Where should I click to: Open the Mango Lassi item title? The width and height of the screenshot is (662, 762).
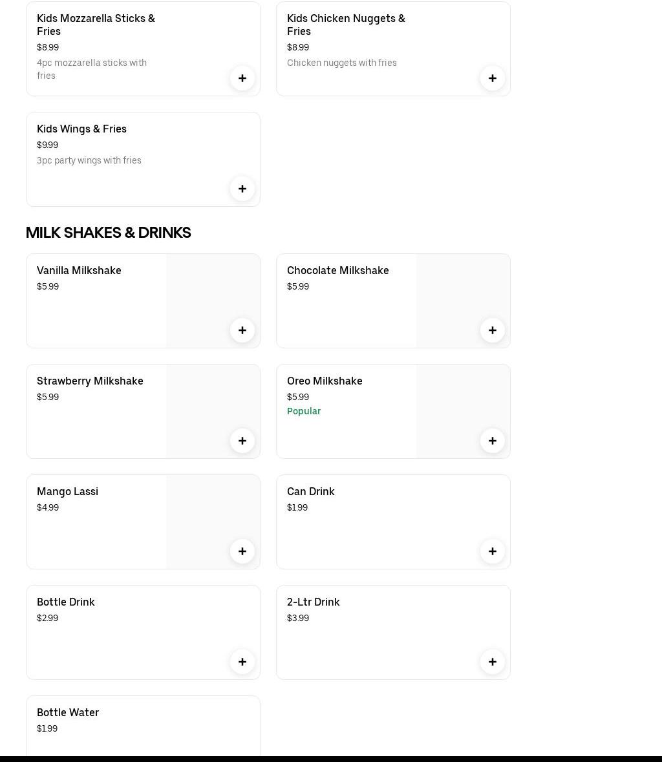pos(67,491)
